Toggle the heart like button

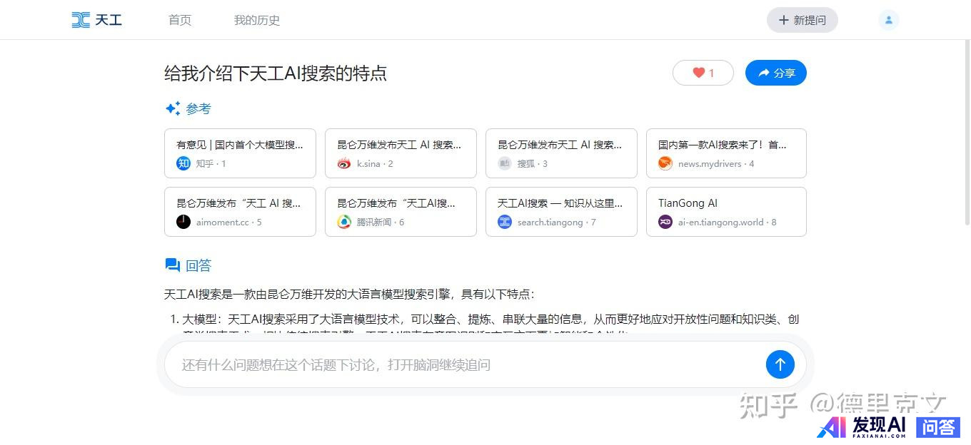coord(703,73)
